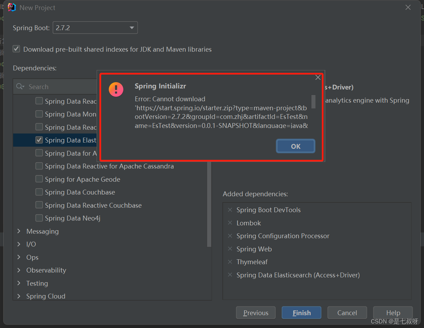424x328 pixels.
Task: Click the Previous button
Action: point(256,313)
